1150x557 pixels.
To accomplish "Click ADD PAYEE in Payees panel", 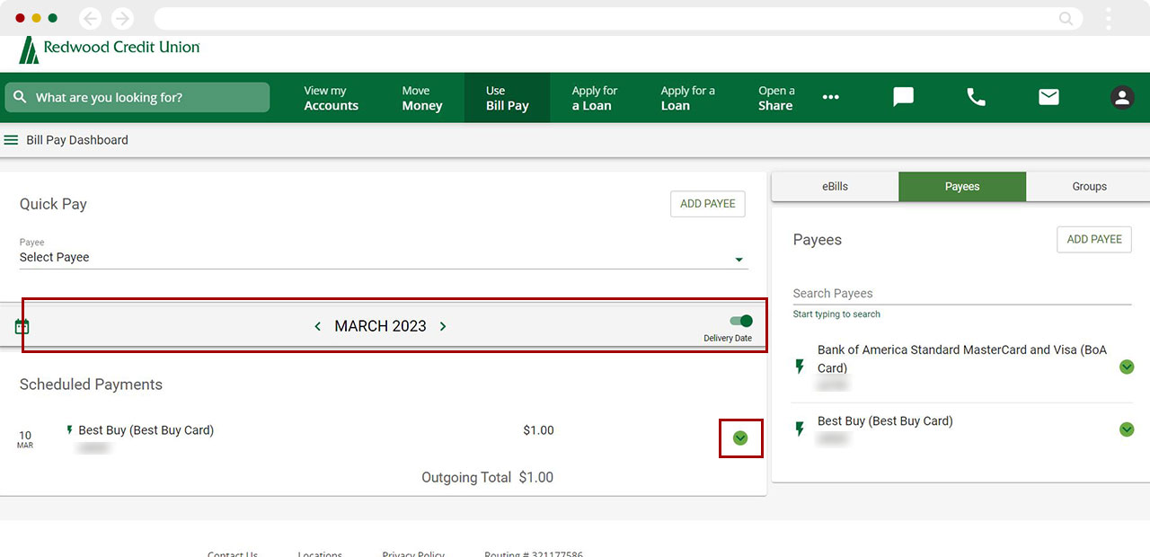I will pos(1094,240).
